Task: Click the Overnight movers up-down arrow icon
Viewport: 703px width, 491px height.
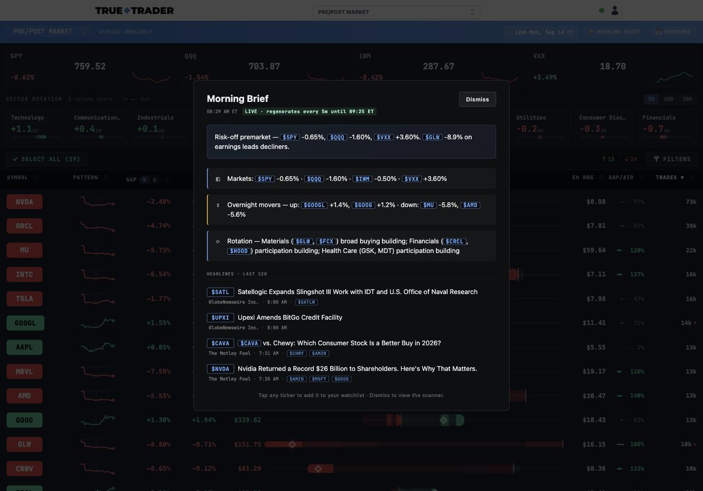Action: pyautogui.click(x=217, y=205)
